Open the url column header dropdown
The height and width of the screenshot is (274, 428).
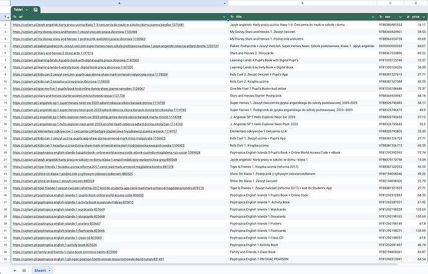225,17
